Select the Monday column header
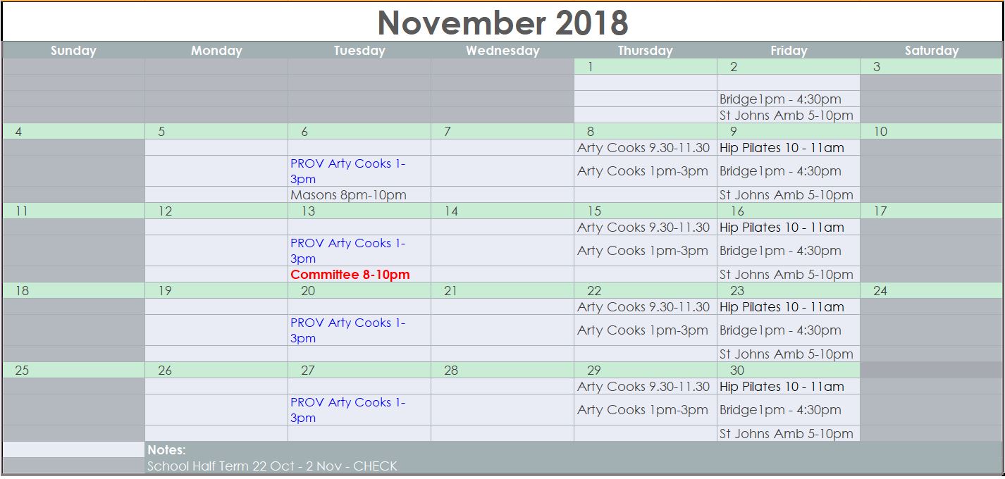Screen dimensions: 1005x479 pos(216,51)
